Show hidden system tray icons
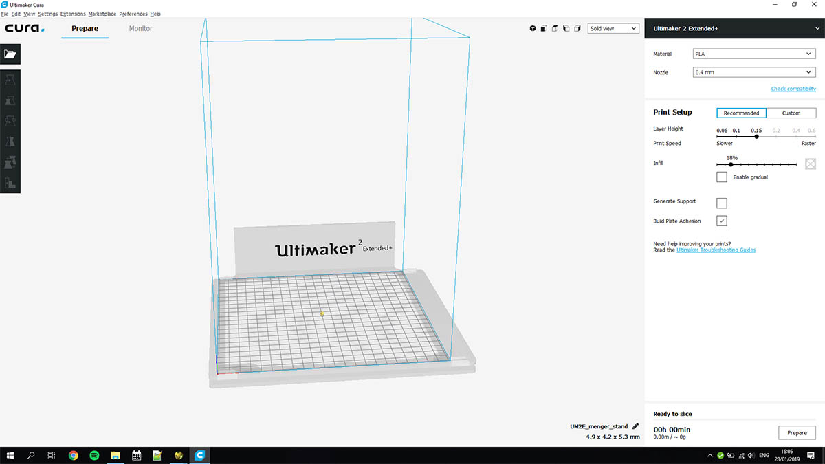This screenshot has width=825, height=464. [x=709, y=455]
